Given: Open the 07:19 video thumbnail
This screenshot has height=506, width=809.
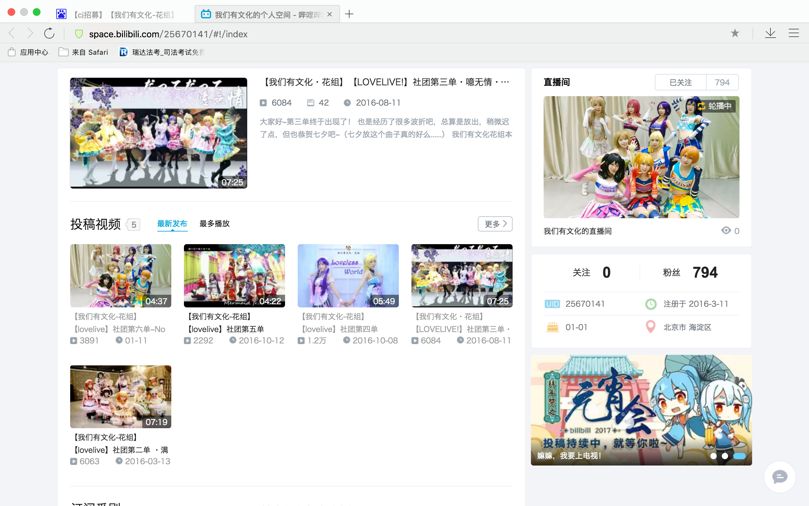Looking at the screenshot, I should point(121,397).
